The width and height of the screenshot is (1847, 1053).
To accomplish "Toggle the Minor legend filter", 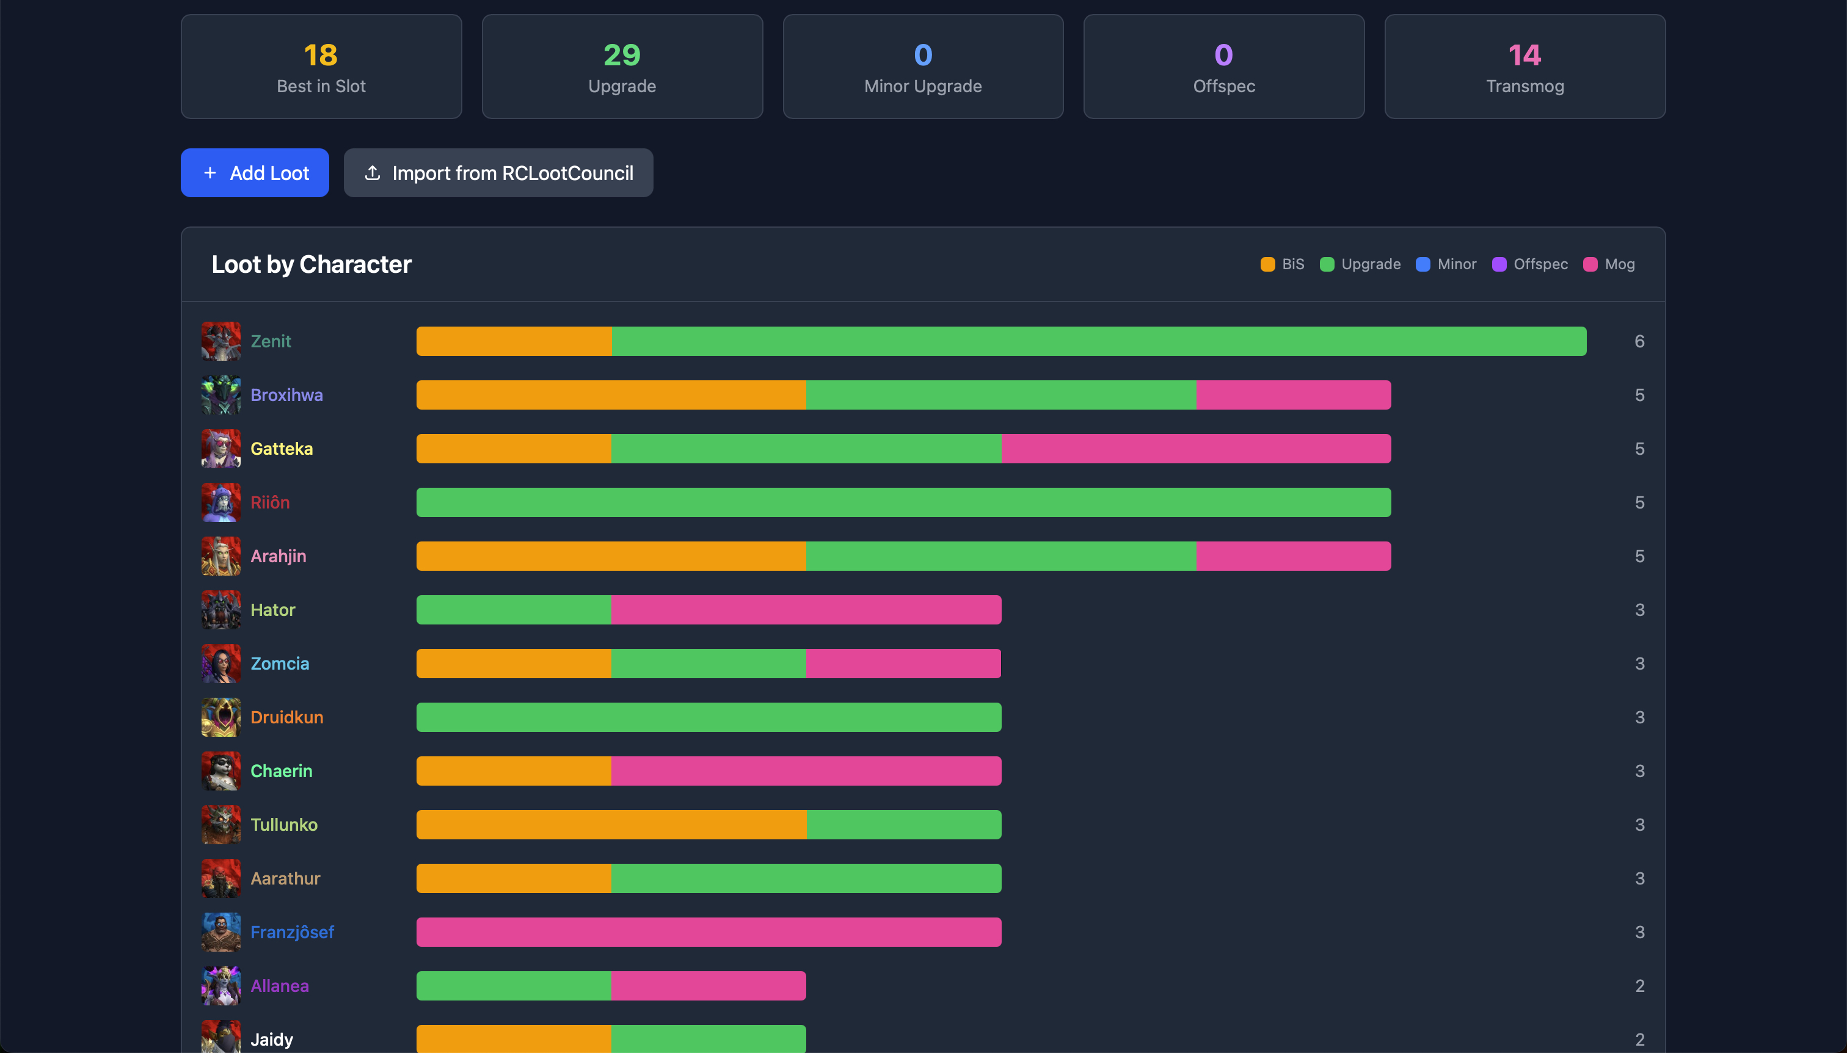I will pyautogui.click(x=1446, y=264).
